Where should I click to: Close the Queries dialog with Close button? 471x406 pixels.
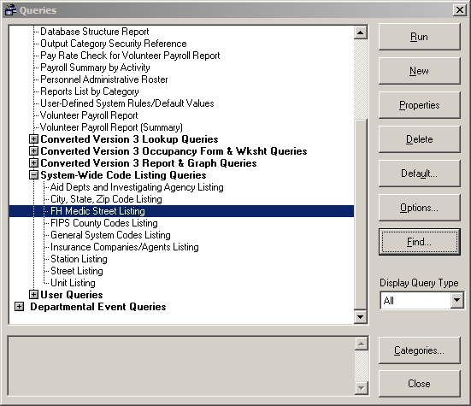pos(420,384)
